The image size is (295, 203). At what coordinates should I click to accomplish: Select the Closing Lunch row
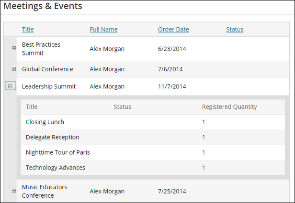(x=153, y=122)
